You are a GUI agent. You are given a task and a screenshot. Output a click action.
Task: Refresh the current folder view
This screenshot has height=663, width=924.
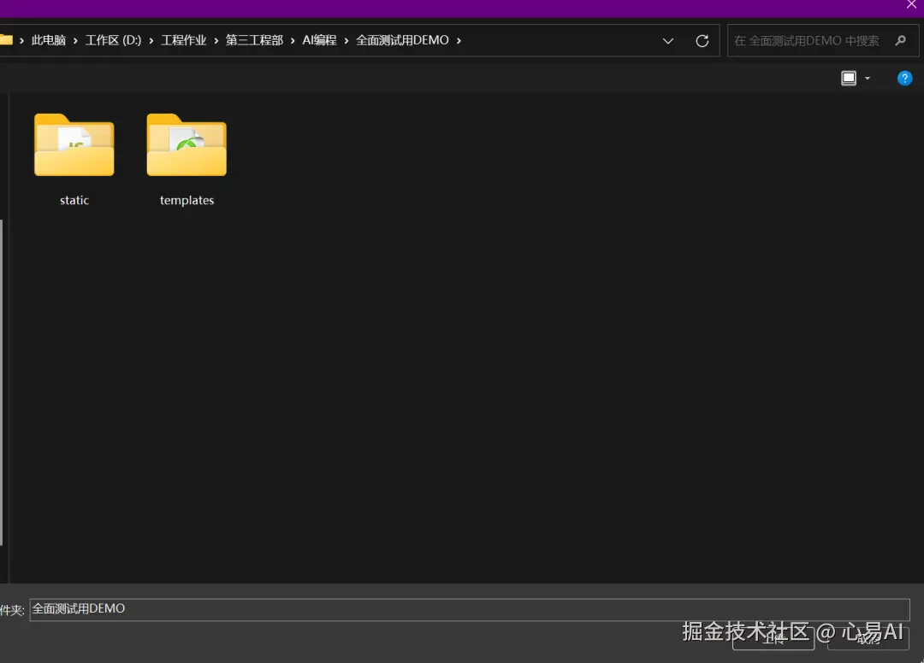click(702, 41)
